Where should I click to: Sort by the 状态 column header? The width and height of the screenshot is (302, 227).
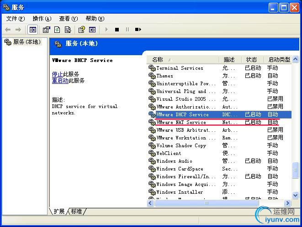(x=252, y=60)
